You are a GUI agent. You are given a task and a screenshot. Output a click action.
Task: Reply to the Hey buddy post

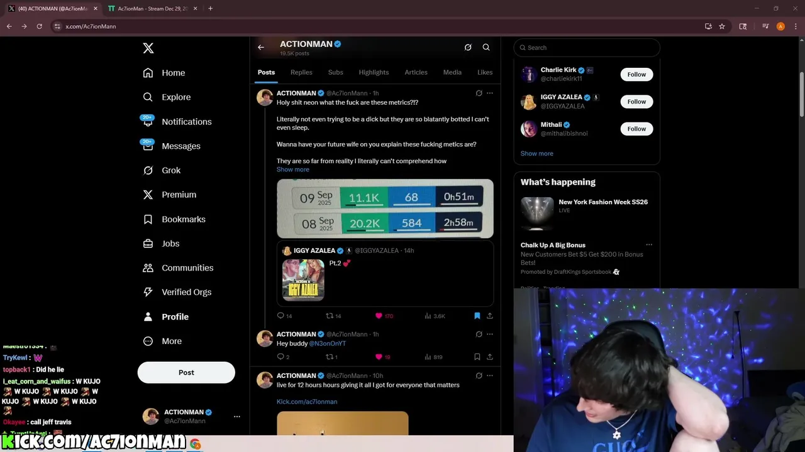283,357
